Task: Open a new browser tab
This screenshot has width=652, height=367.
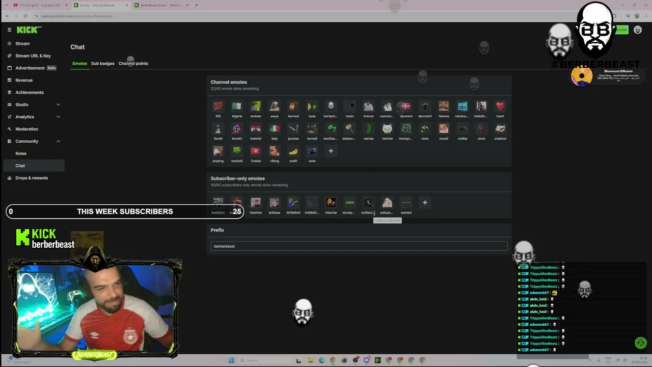Action: click(x=197, y=5)
